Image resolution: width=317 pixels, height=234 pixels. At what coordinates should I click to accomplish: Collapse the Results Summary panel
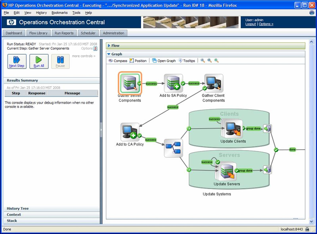coord(52,80)
